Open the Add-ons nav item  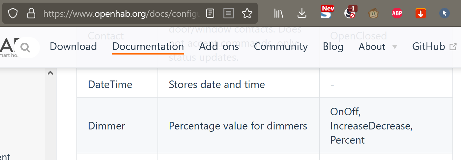(219, 47)
